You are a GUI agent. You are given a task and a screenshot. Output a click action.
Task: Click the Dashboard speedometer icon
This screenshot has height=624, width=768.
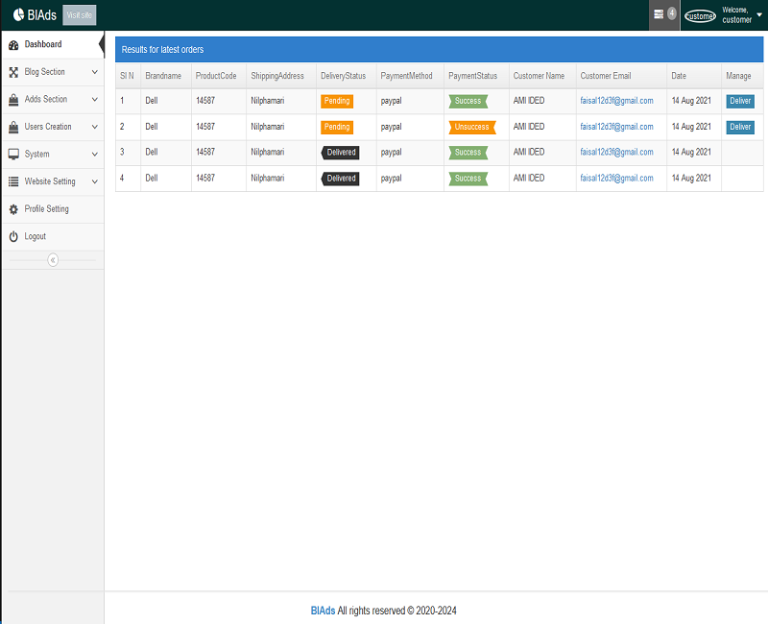click(x=13, y=45)
